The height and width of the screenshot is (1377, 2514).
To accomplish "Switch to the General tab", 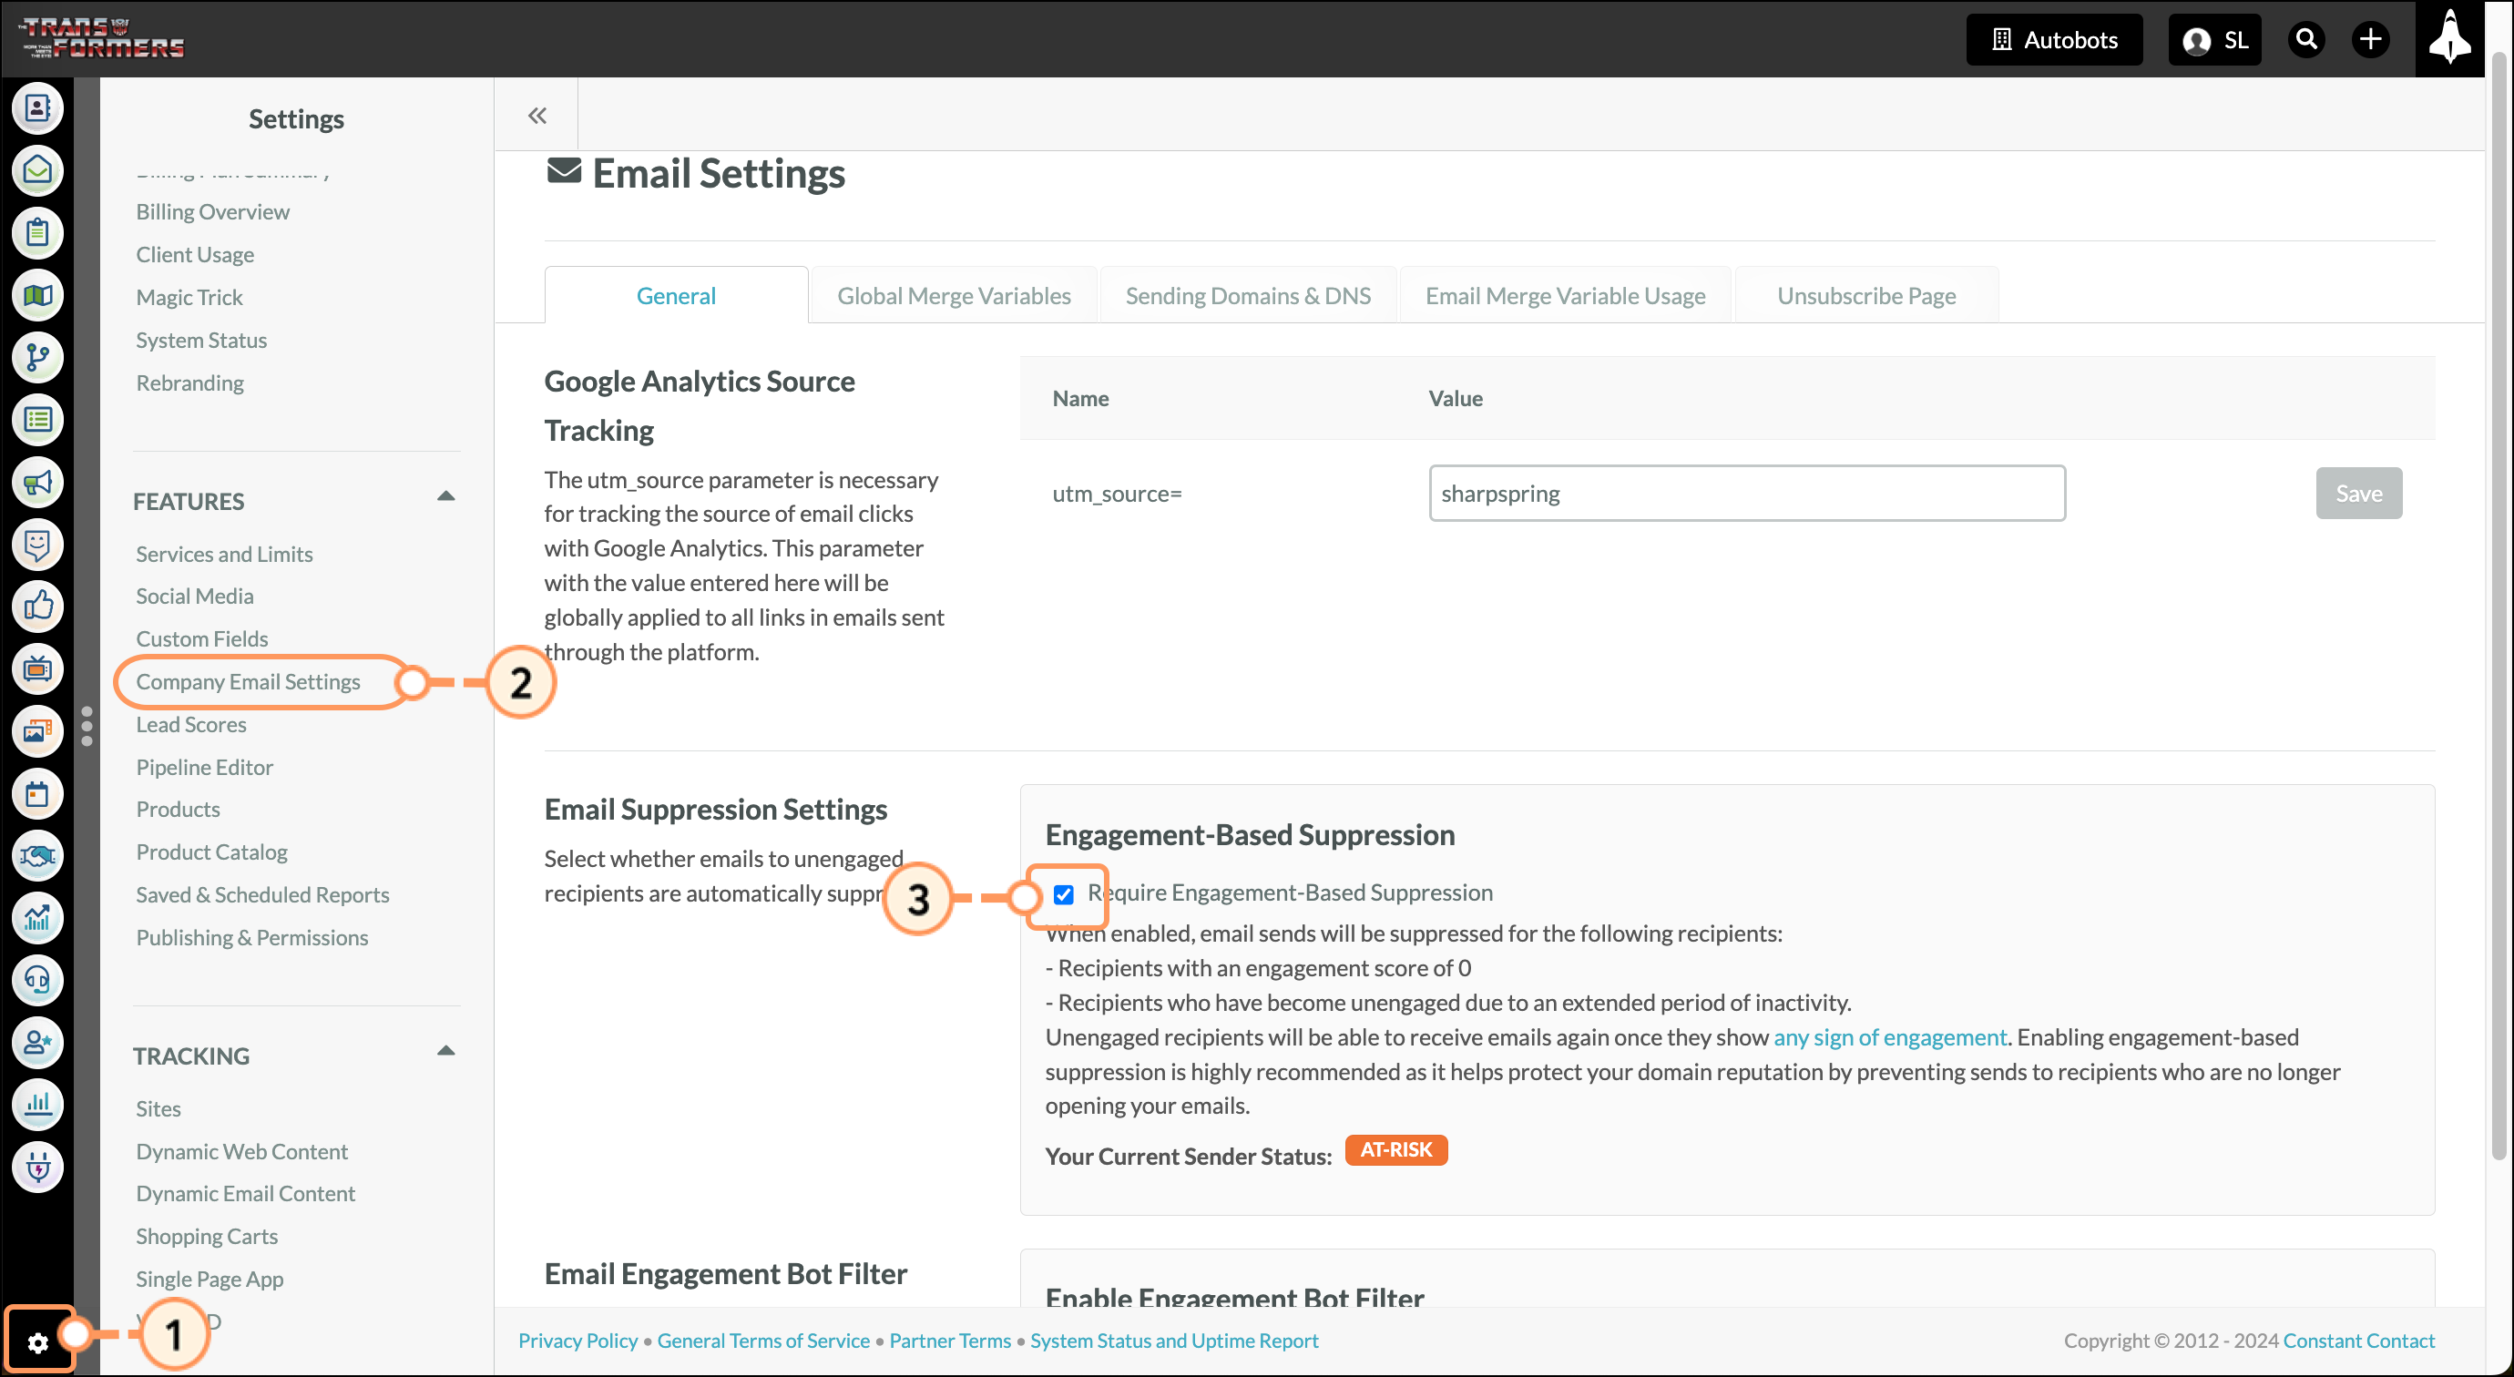I will [x=676, y=295].
